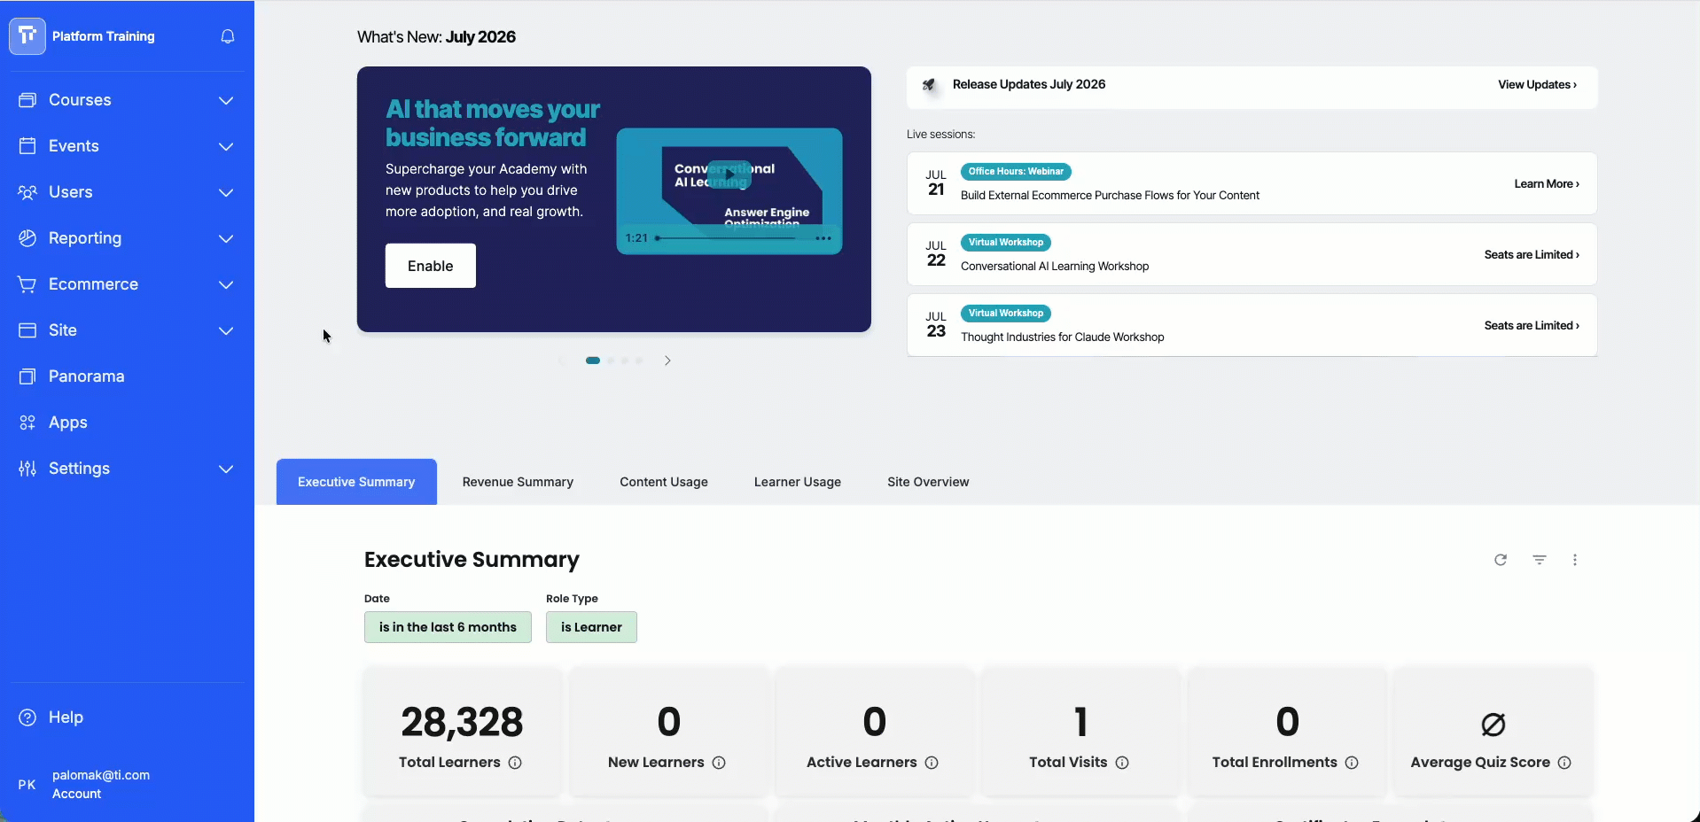1700x822 pixels.
Task: Expand the Settings chevron
Action: (226, 469)
